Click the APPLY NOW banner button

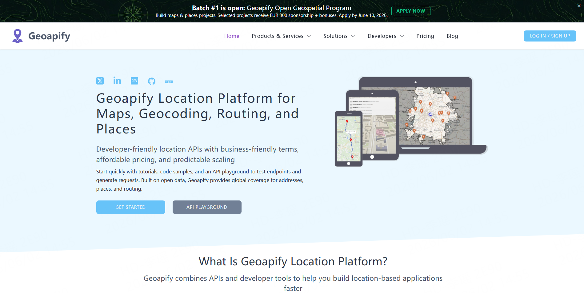point(411,11)
